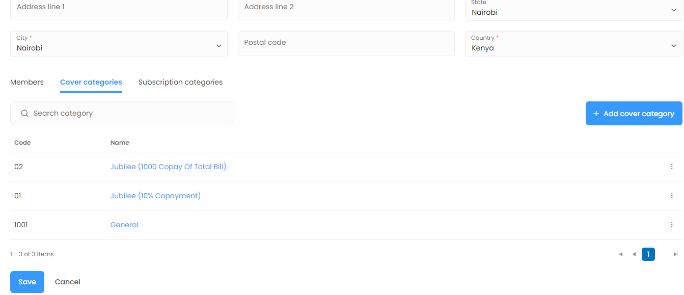Select the Cover categories tab

coord(91,82)
